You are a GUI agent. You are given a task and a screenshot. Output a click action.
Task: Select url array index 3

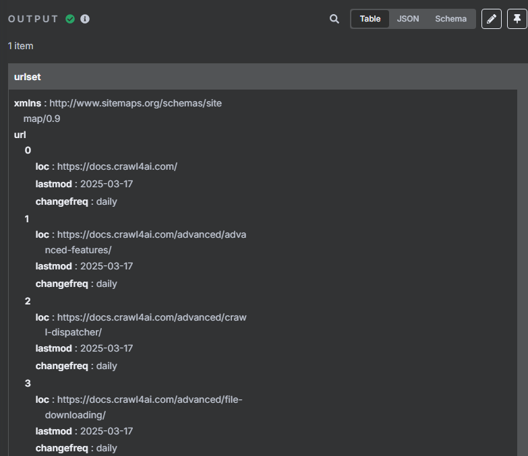click(28, 383)
